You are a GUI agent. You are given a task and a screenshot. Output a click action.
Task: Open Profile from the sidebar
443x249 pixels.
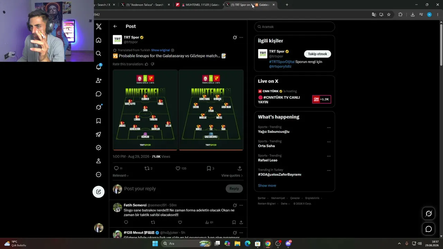coord(99,161)
